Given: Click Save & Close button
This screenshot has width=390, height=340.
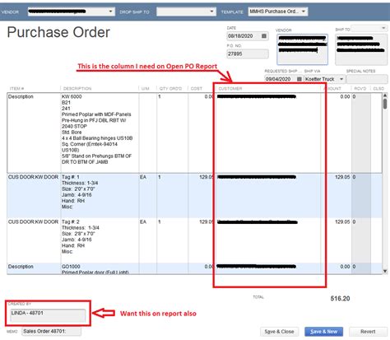Looking at the screenshot, I should coord(279,332).
